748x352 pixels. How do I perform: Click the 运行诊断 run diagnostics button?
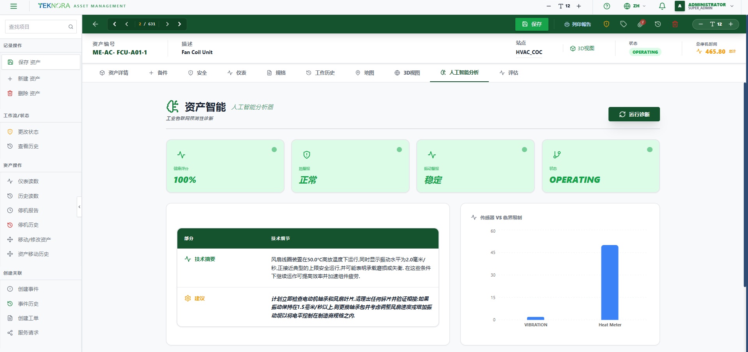click(x=634, y=114)
